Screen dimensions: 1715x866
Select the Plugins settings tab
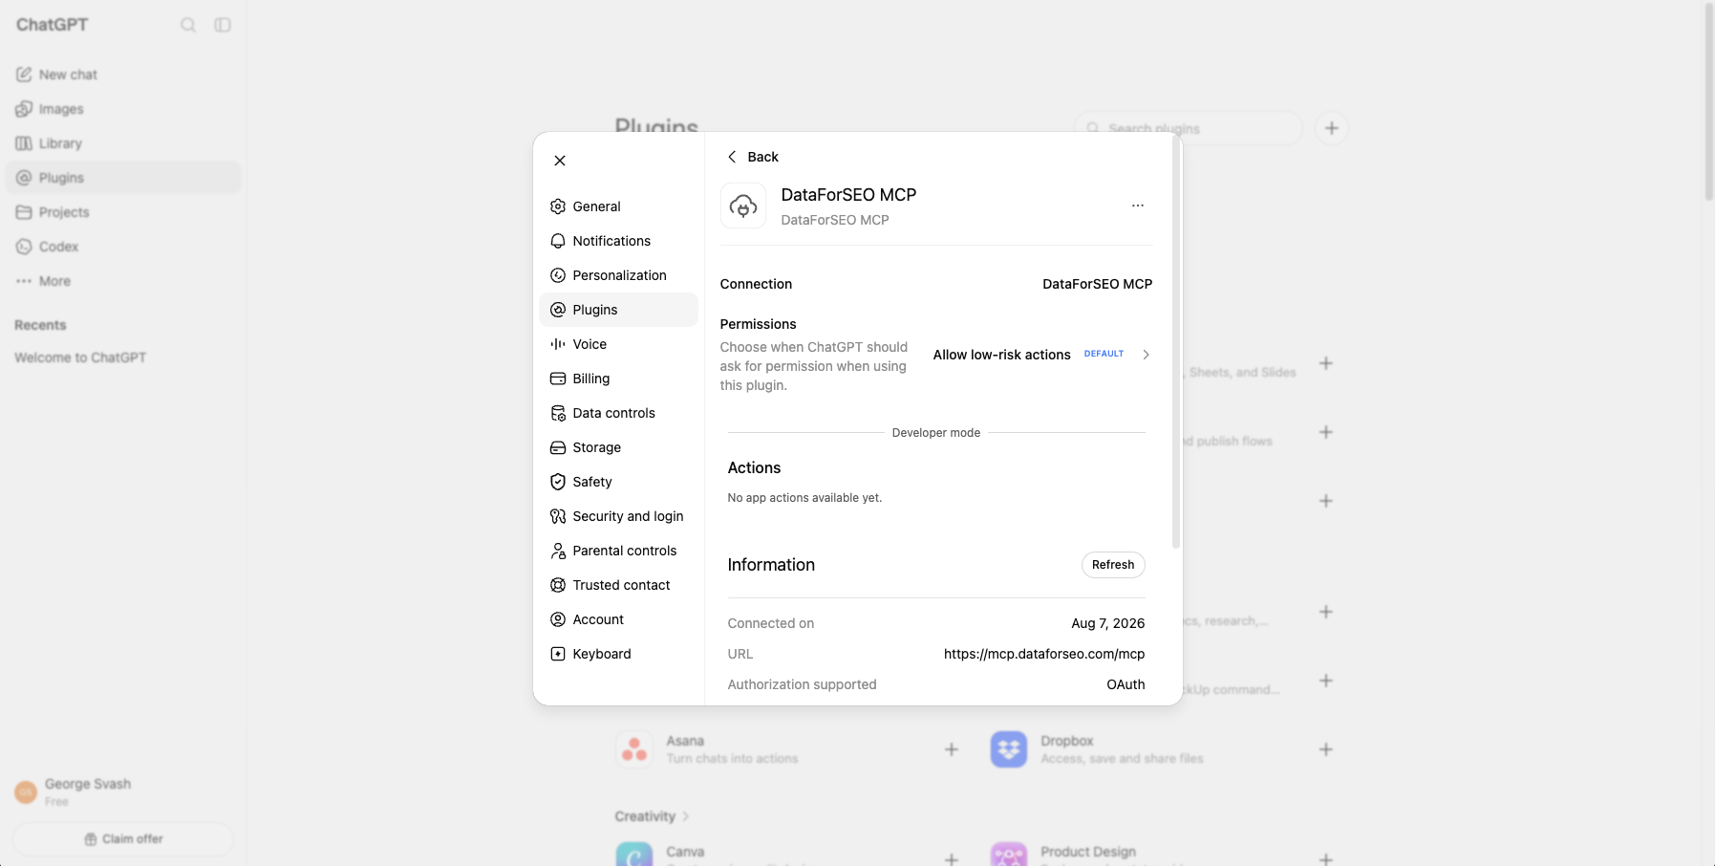pos(618,310)
